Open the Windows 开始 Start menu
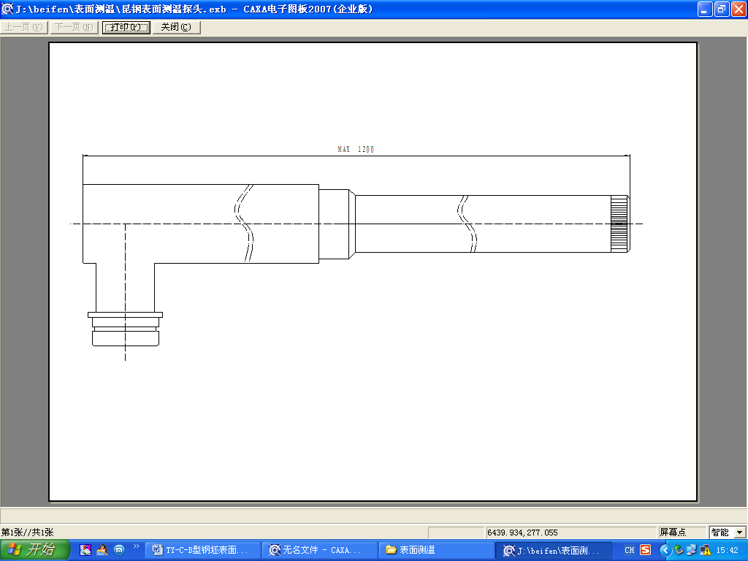Screen dimensions: 748x561 (x=34, y=550)
